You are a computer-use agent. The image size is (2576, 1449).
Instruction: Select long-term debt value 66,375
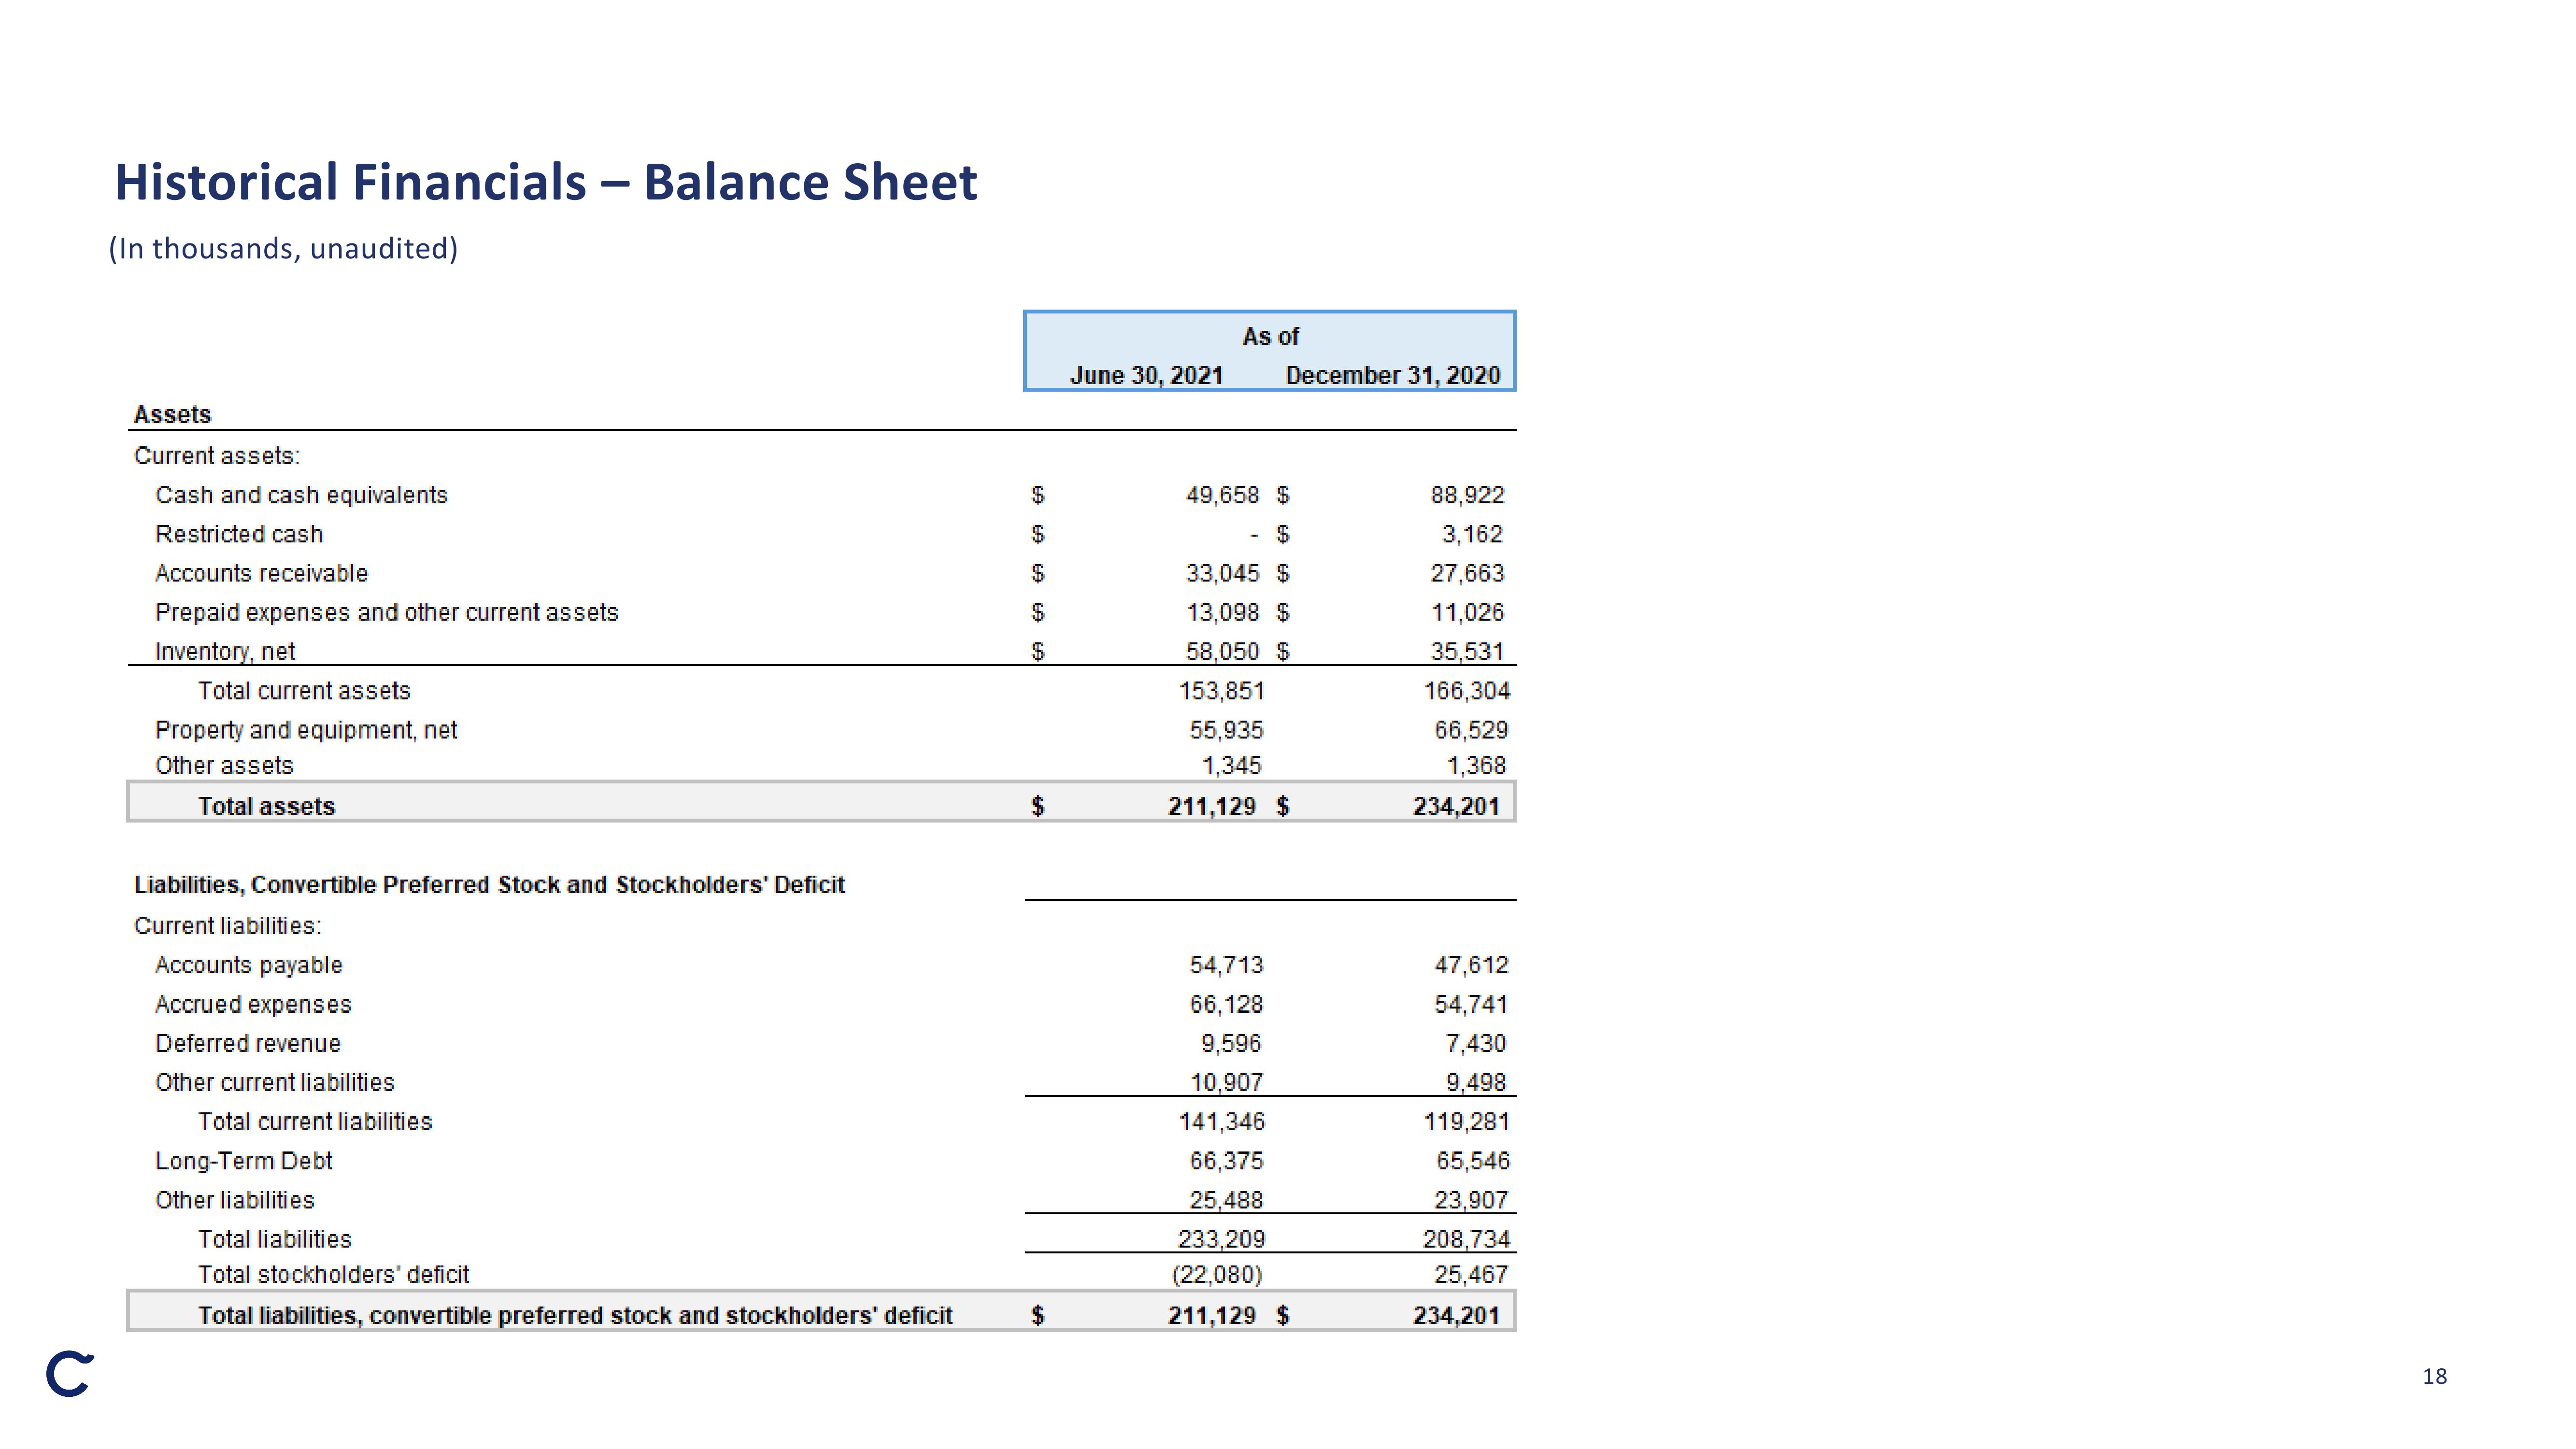[1226, 1161]
